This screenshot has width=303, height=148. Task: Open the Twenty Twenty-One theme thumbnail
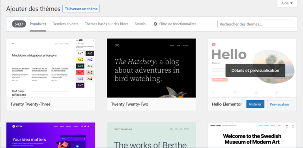coord(151,135)
